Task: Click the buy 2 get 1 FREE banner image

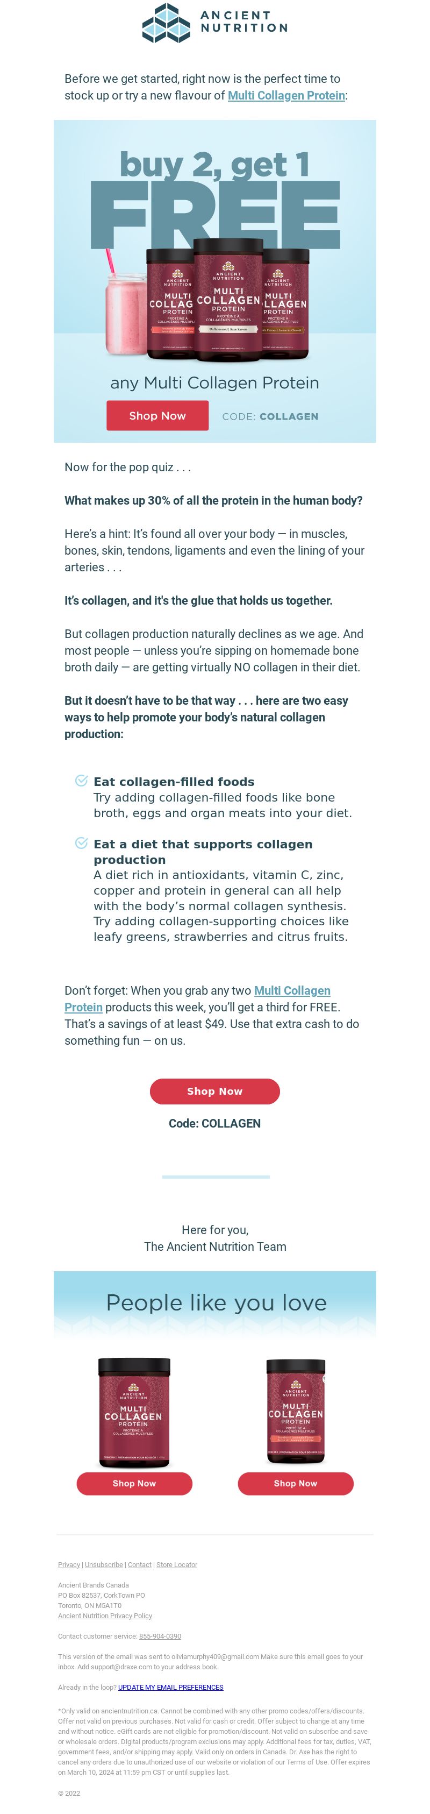Action: point(214,281)
